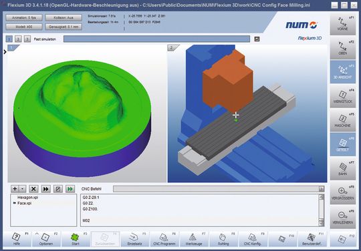Open the CNC Befehl dropdown arrow
The image size is (361, 251).
tap(322, 189)
